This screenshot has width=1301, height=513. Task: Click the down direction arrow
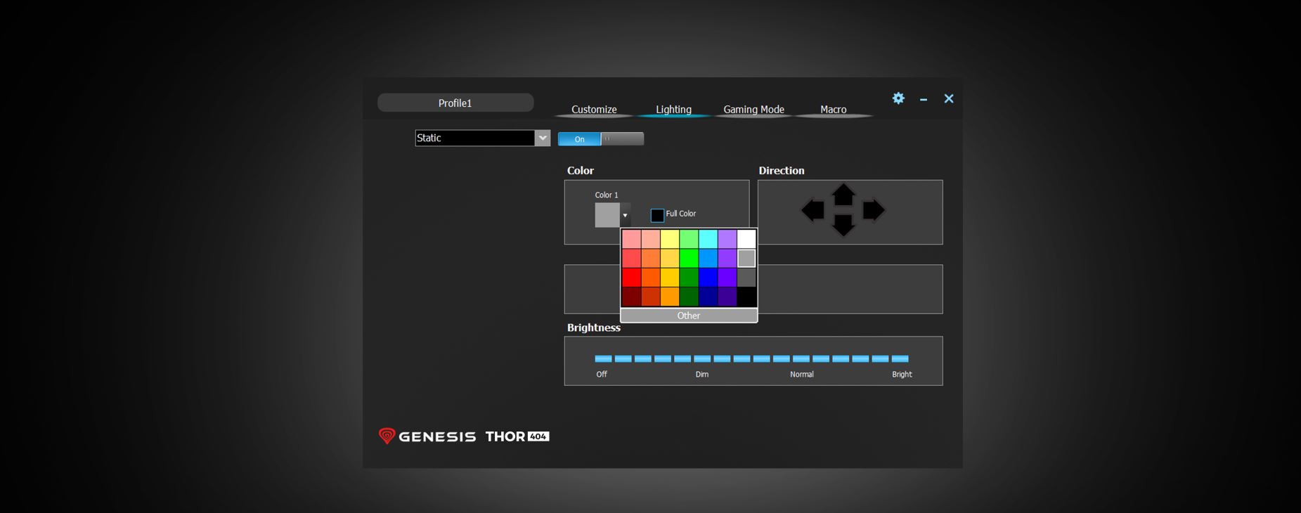click(x=843, y=225)
